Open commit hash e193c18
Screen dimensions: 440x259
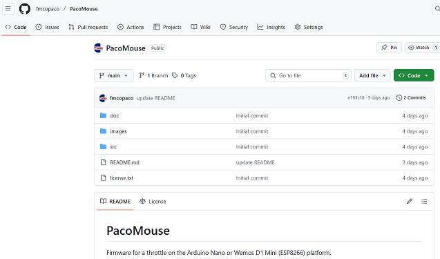(356, 97)
